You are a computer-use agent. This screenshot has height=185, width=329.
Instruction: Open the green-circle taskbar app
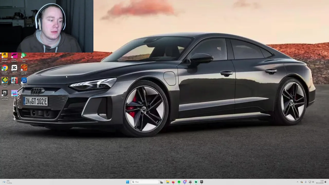click(196, 182)
